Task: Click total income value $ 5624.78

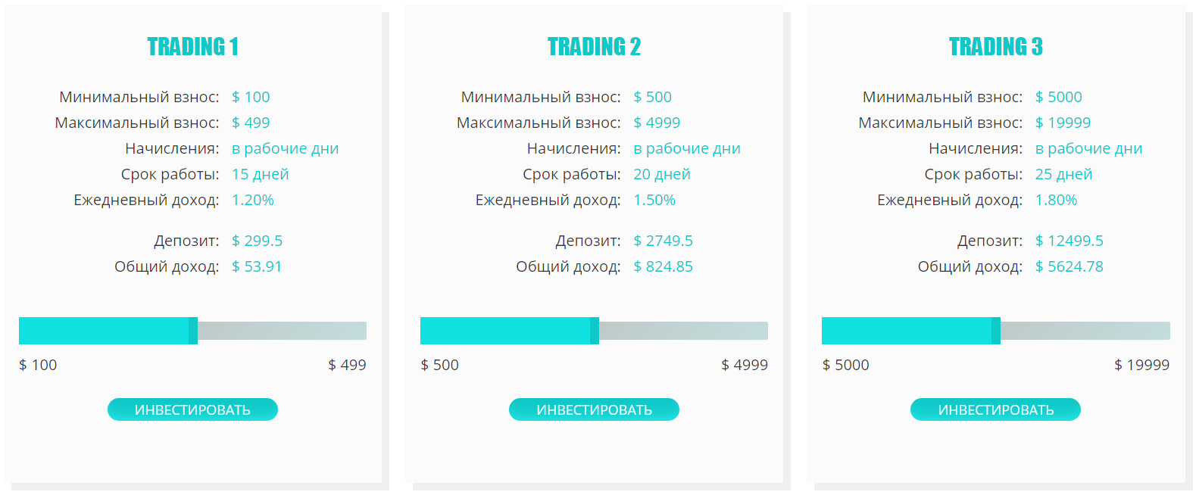Action: click(x=1069, y=266)
